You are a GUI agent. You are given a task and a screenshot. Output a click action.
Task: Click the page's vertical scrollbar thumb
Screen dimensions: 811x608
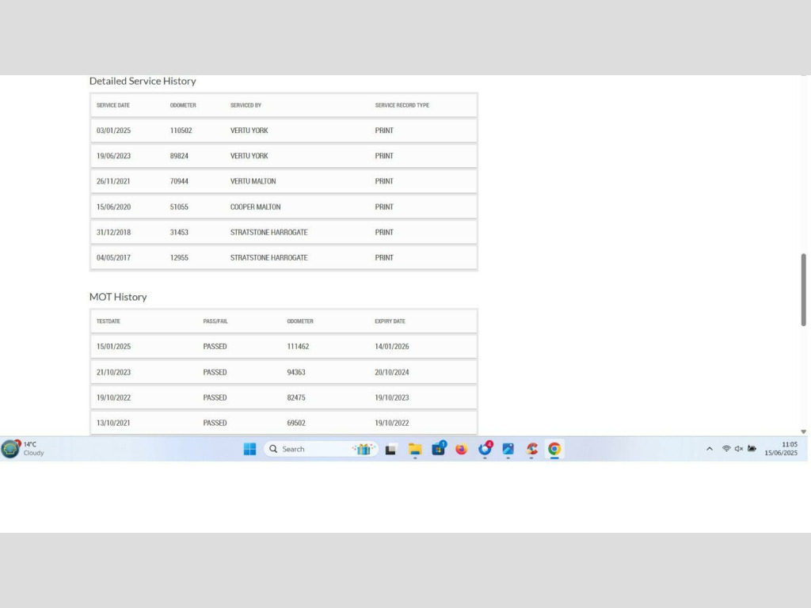(x=804, y=289)
